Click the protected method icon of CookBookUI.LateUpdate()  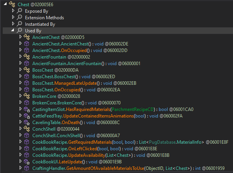click(x=27, y=162)
